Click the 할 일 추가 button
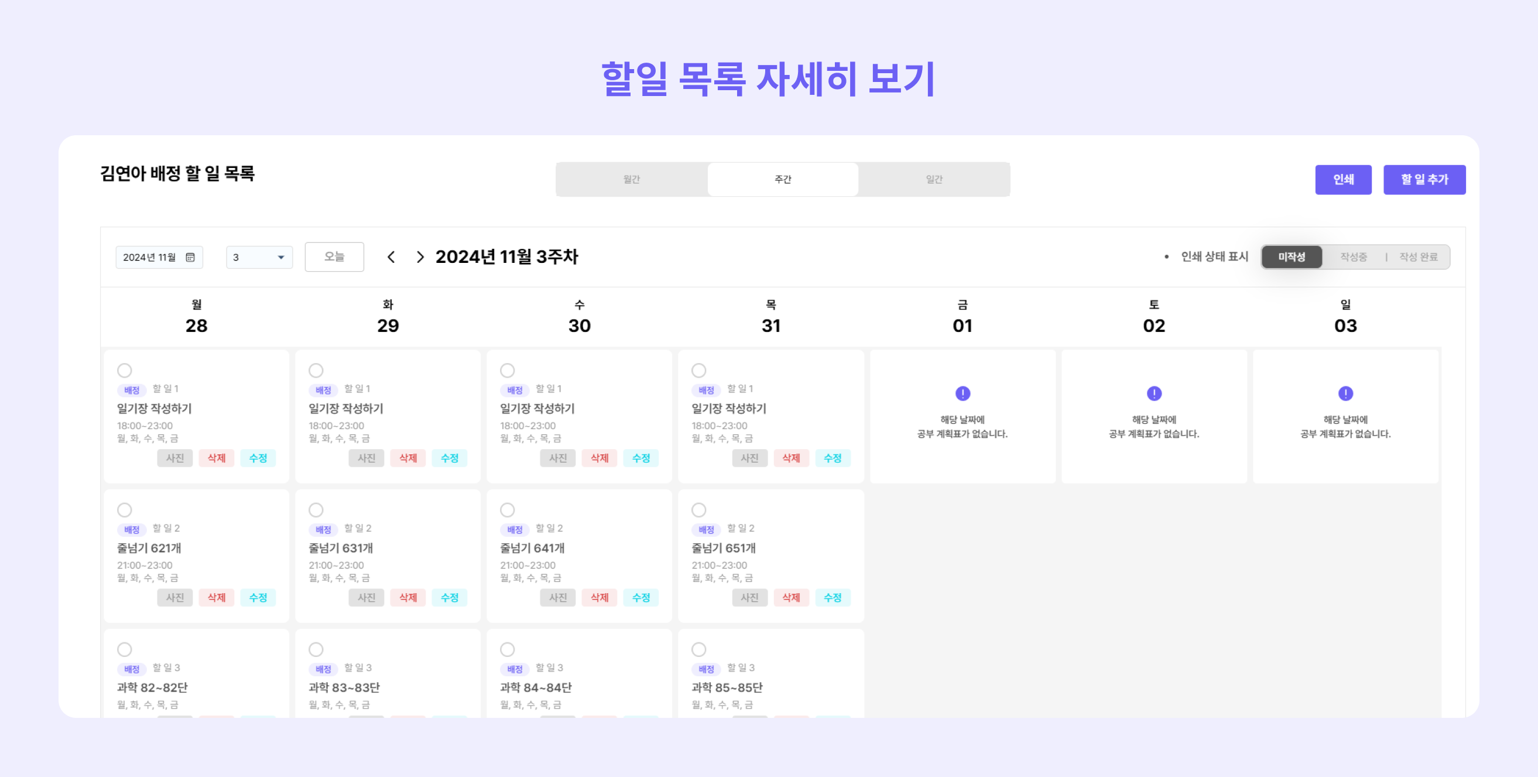The height and width of the screenshot is (777, 1538). [x=1424, y=179]
